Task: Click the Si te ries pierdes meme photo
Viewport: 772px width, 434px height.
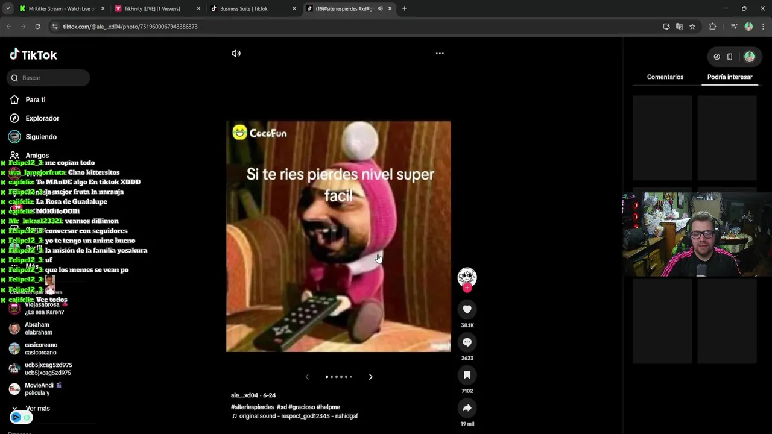Action: (x=338, y=236)
